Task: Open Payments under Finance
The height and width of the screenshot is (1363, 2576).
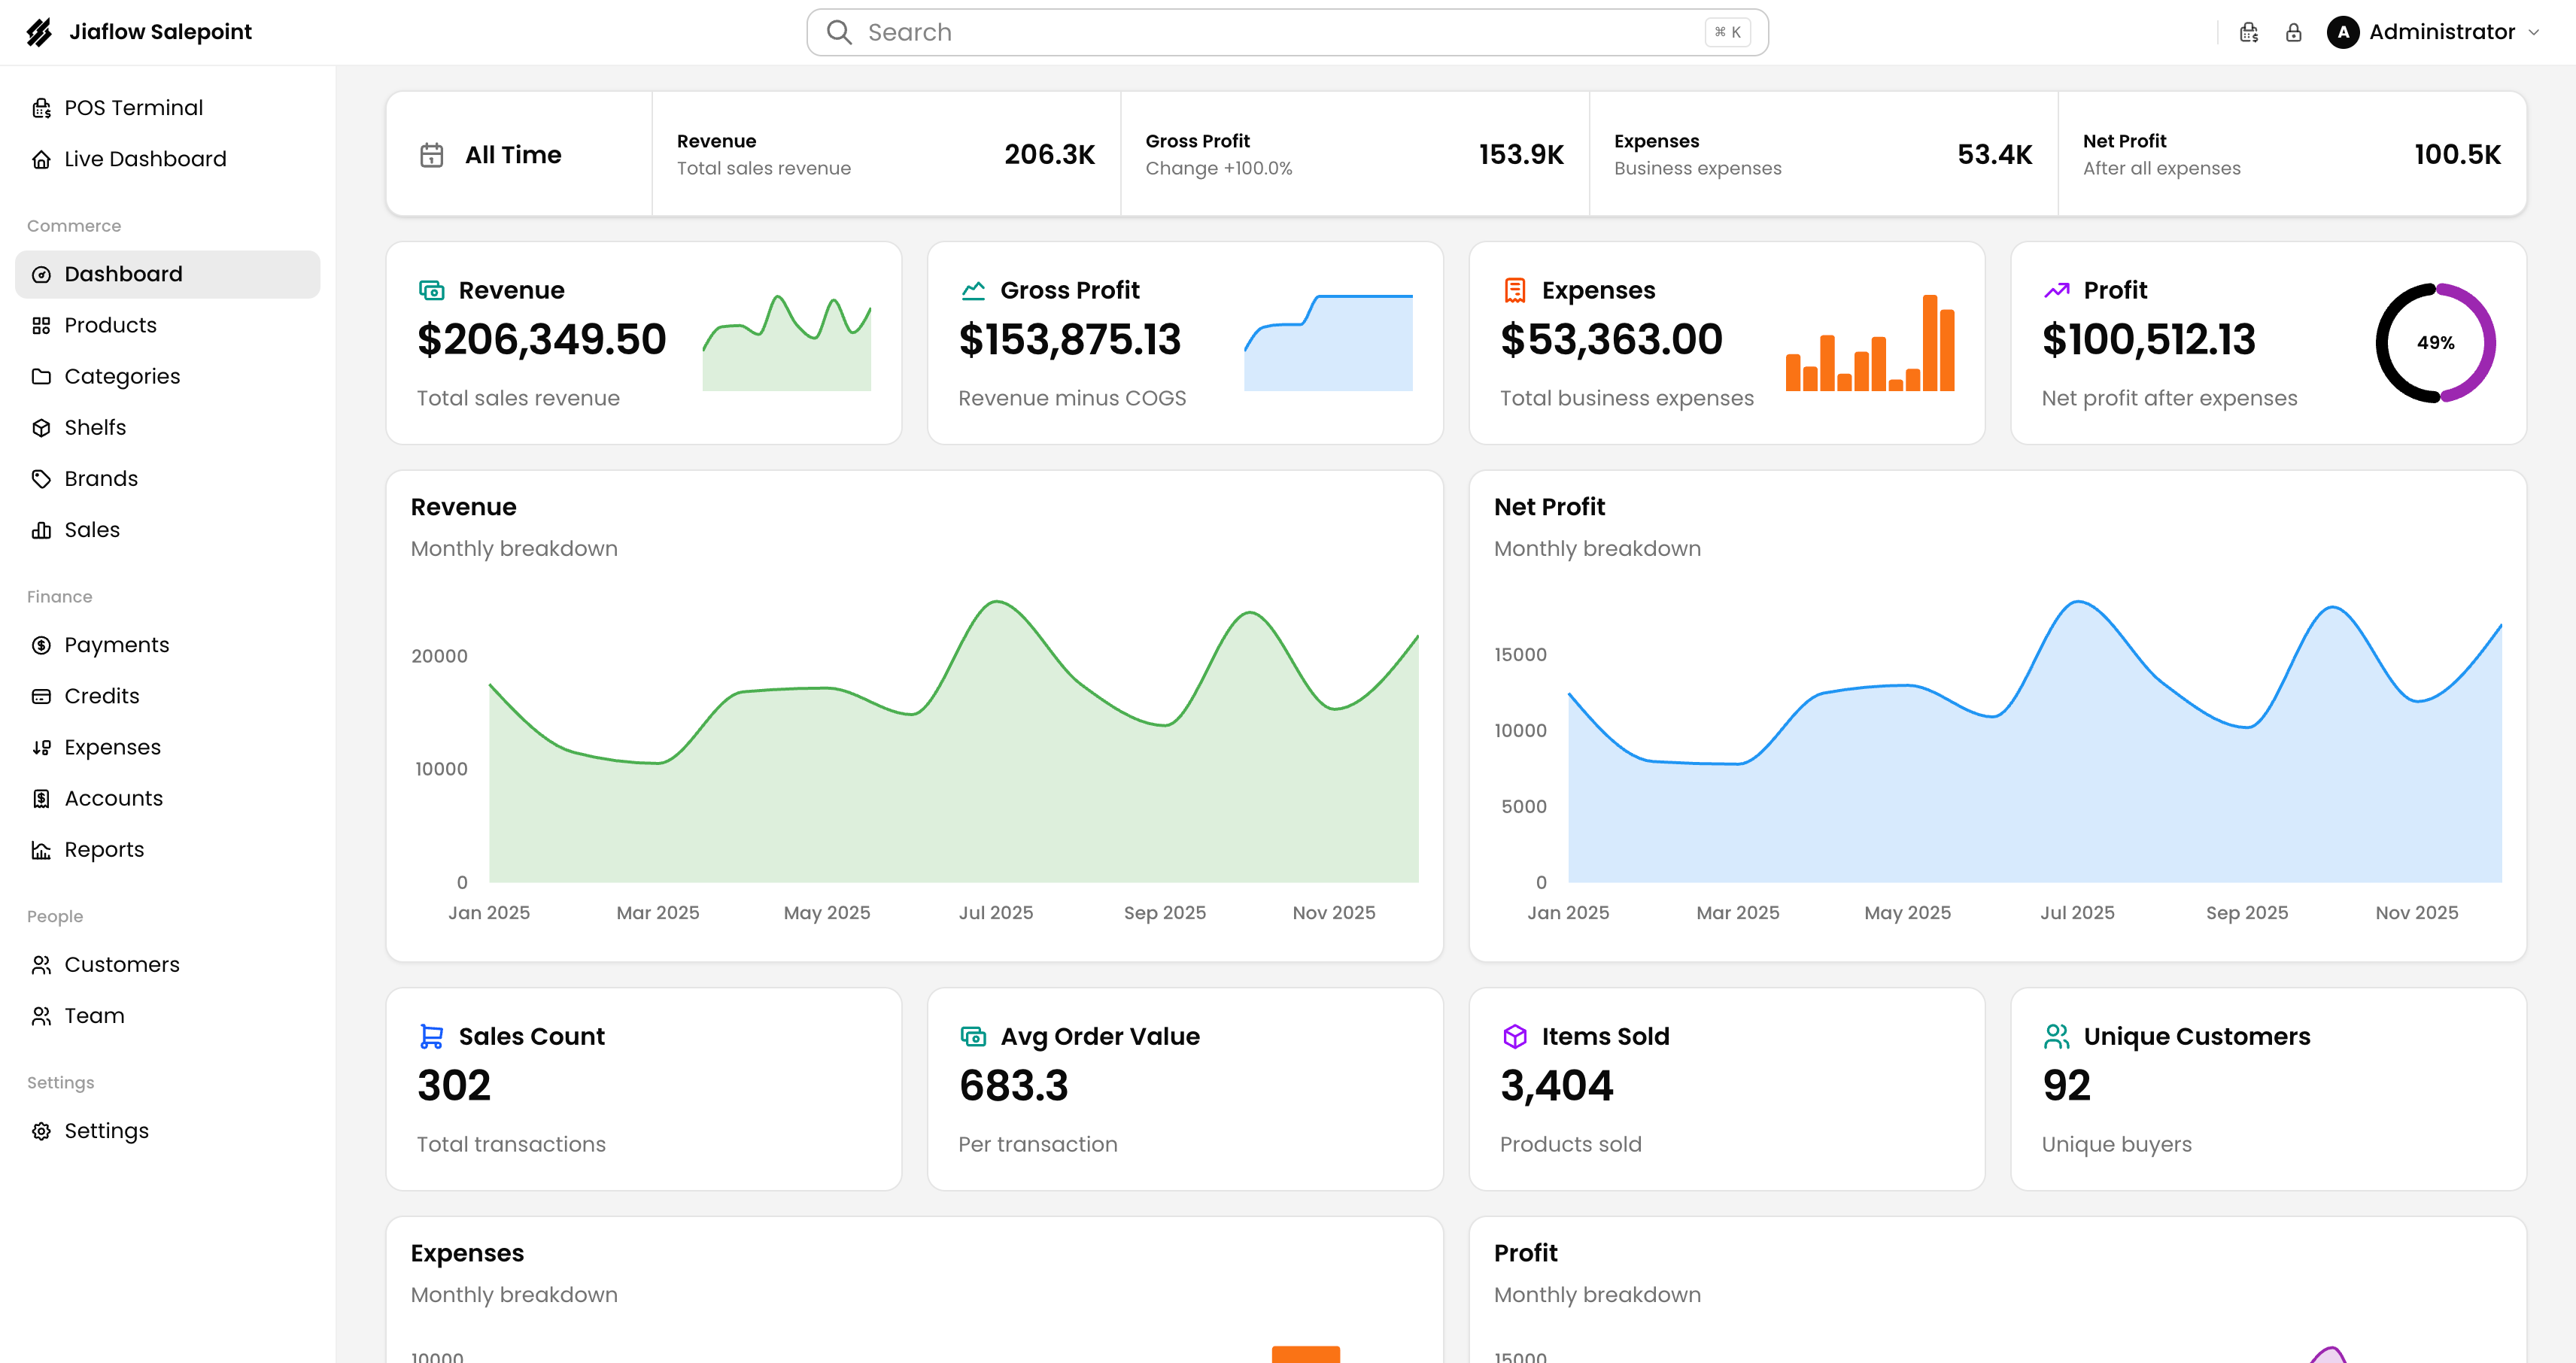Action: 167,645
